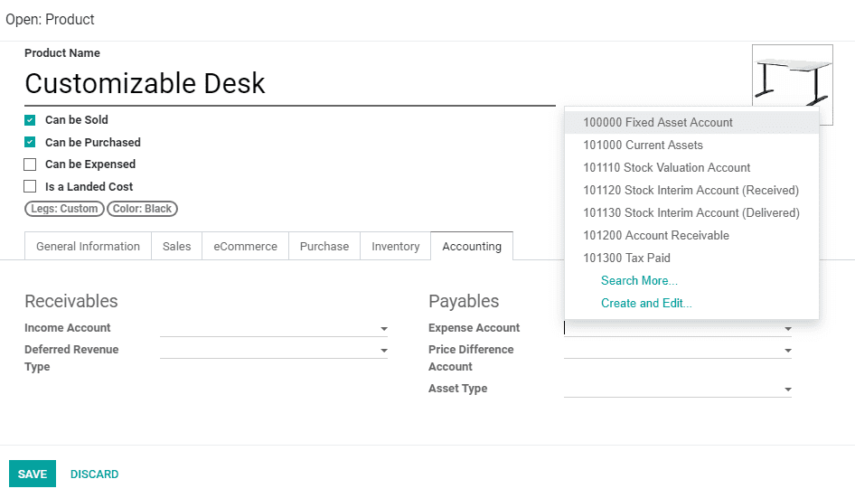855x498 pixels.
Task: Click the Legs: Custom attribute tag
Action: click(64, 209)
